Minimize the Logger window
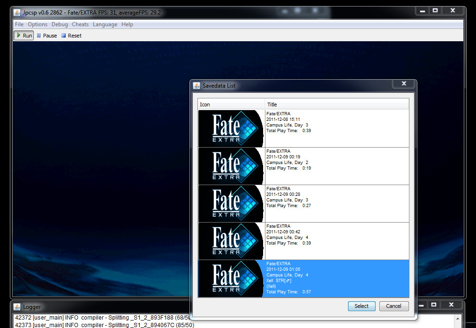The width and height of the screenshot is (476, 328). pyautogui.click(x=421, y=305)
